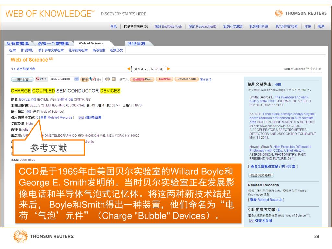Click 帮助 link in top bar
The image size is (332, 249).
(321, 27)
